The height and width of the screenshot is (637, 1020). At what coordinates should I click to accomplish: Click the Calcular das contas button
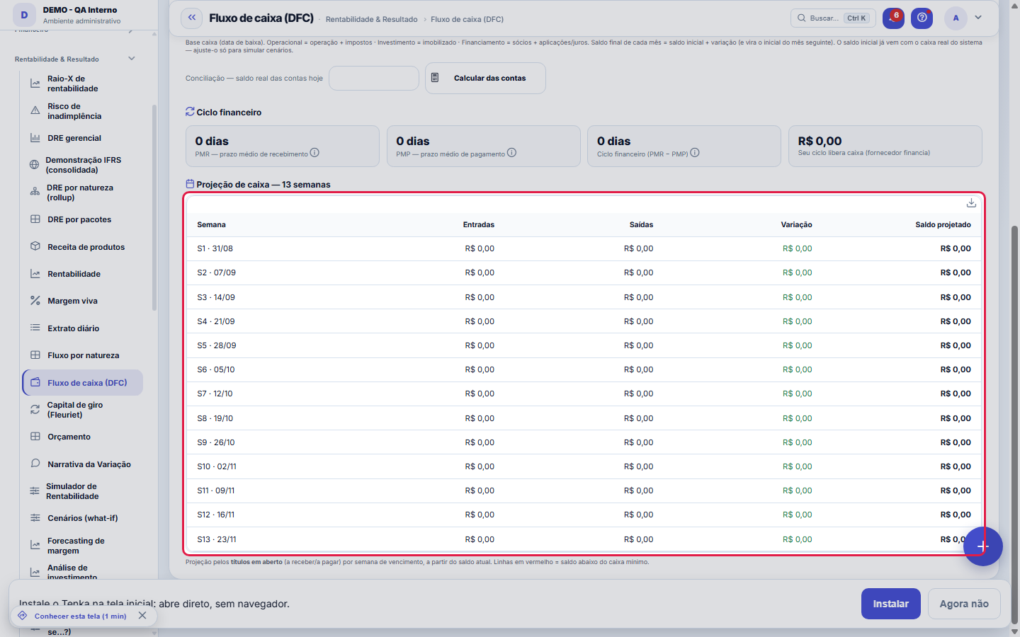(x=485, y=78)
